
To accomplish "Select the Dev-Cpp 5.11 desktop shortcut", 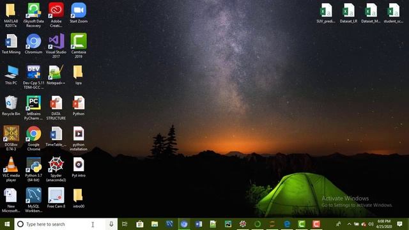I will (x=33, y=72).
